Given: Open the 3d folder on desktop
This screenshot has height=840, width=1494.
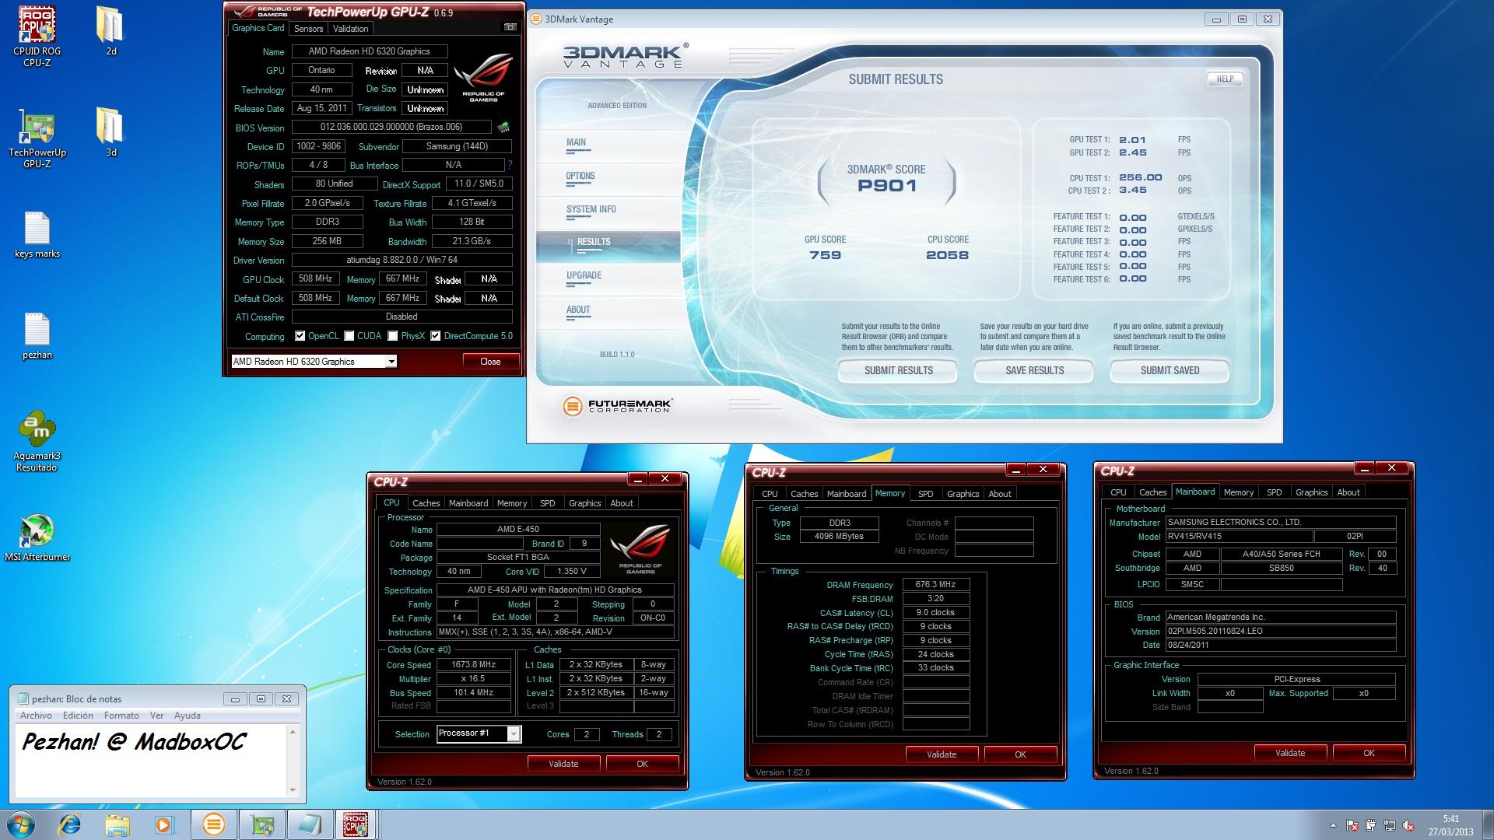Looking at the screenshot, I should pos(110,132).
